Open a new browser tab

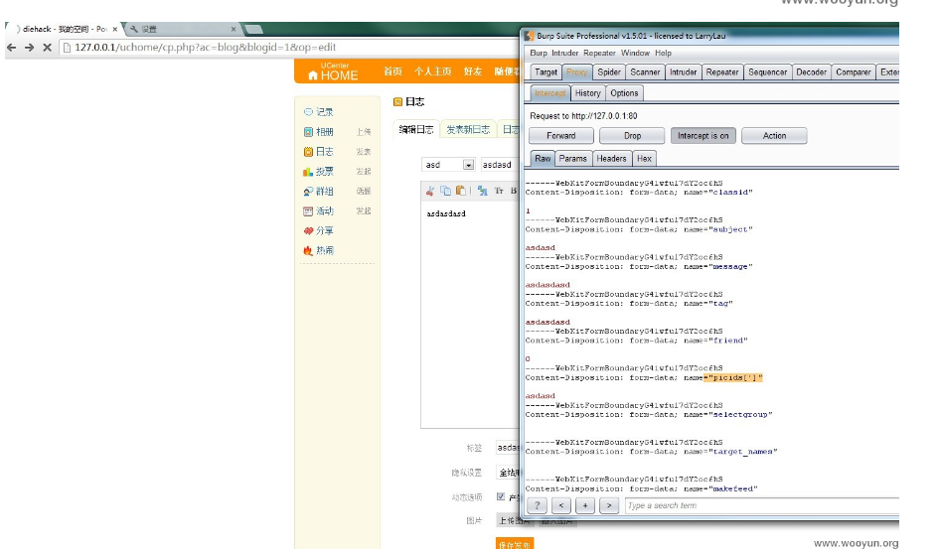(253, 30)
